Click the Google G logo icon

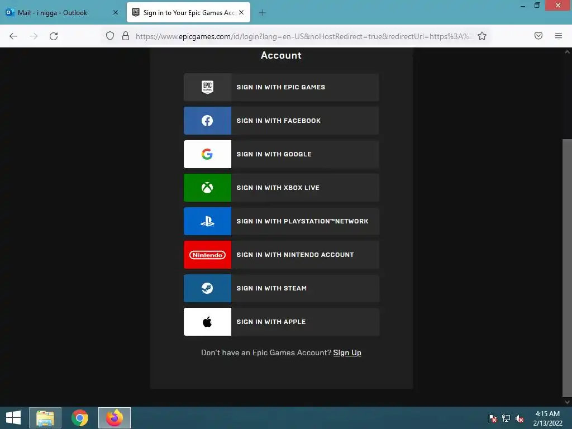[x=207, y=154]
